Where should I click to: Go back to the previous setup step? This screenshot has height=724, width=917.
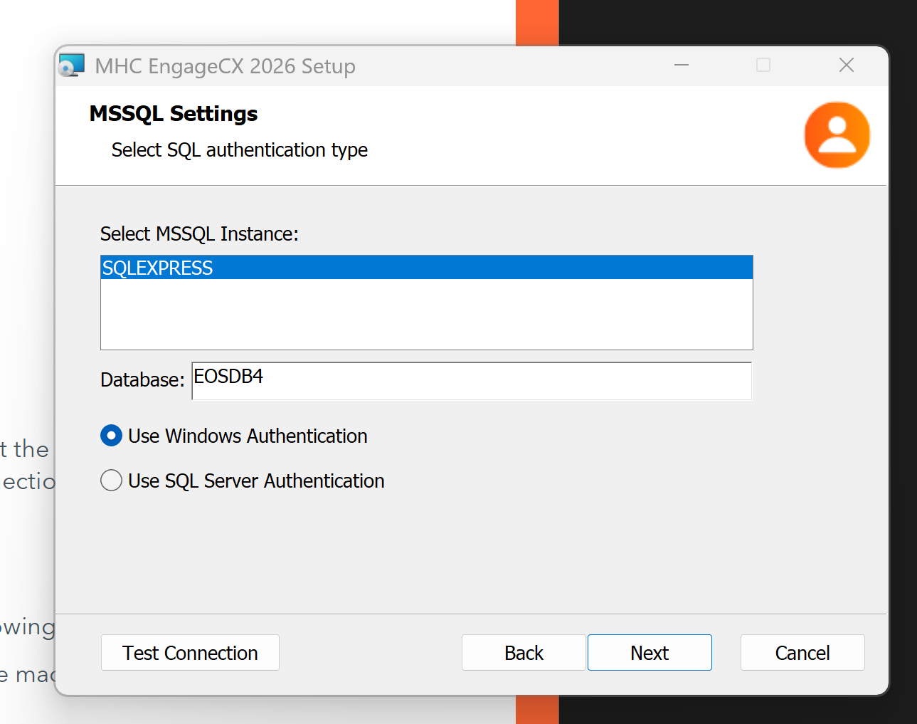[x=524, y=653]
